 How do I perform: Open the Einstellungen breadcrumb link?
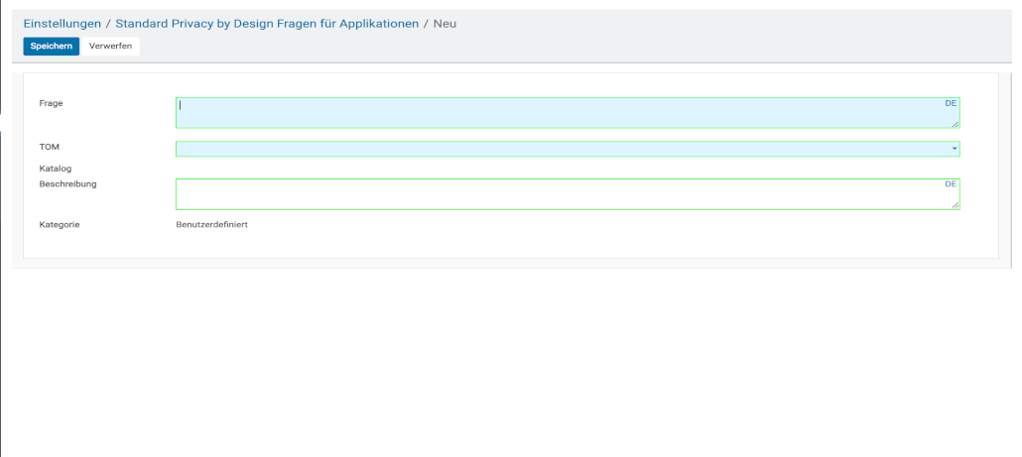[62, 23]
